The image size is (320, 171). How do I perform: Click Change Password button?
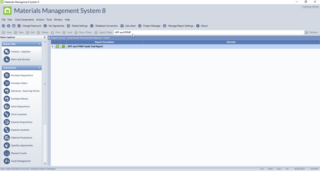pos(29,26)
